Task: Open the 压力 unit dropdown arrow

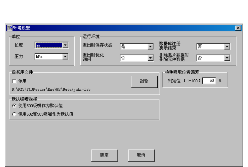Action: 65,57
